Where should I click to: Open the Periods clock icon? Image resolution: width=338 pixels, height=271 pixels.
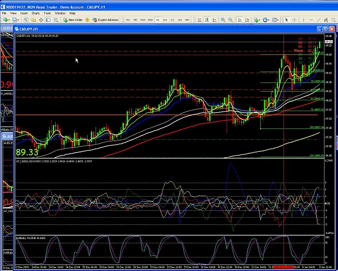click(265, 20)
